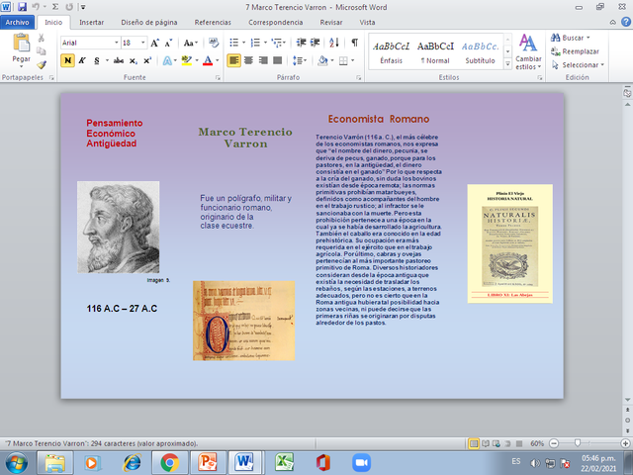The height and width of the screenshot is (475, 633).
Task: Click the zoom slider handle
Action: coord(578,443)
